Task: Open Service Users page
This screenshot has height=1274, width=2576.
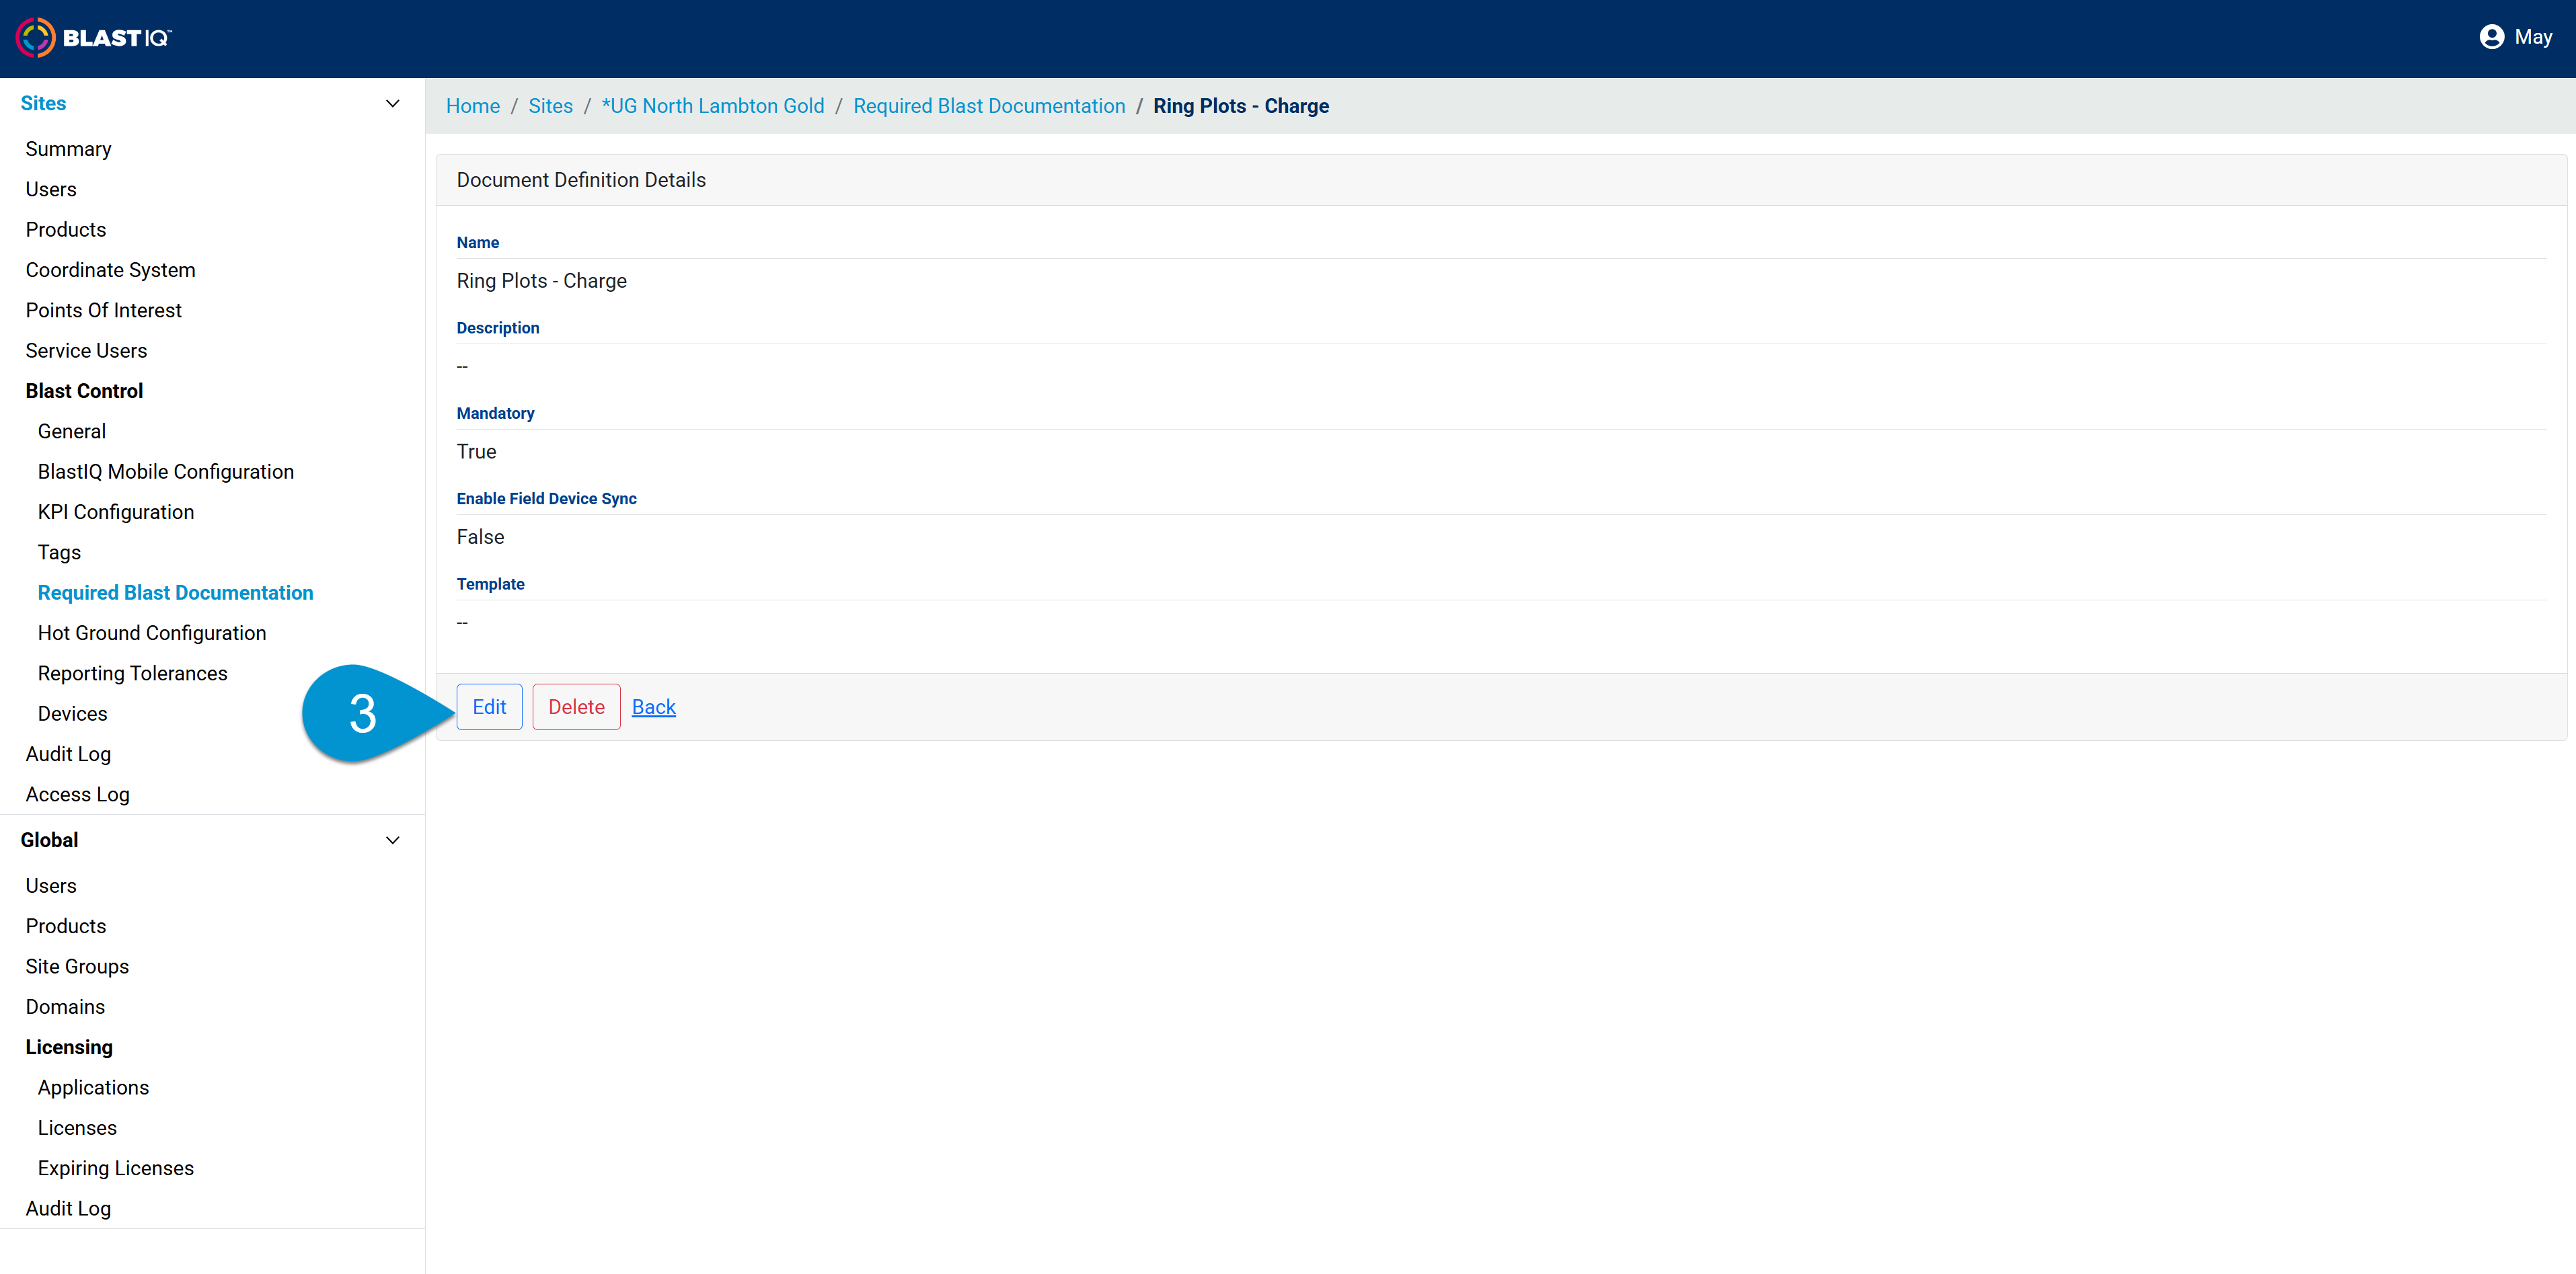Action: point(86,351)
